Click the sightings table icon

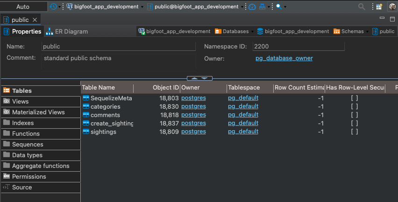point(85,132)
